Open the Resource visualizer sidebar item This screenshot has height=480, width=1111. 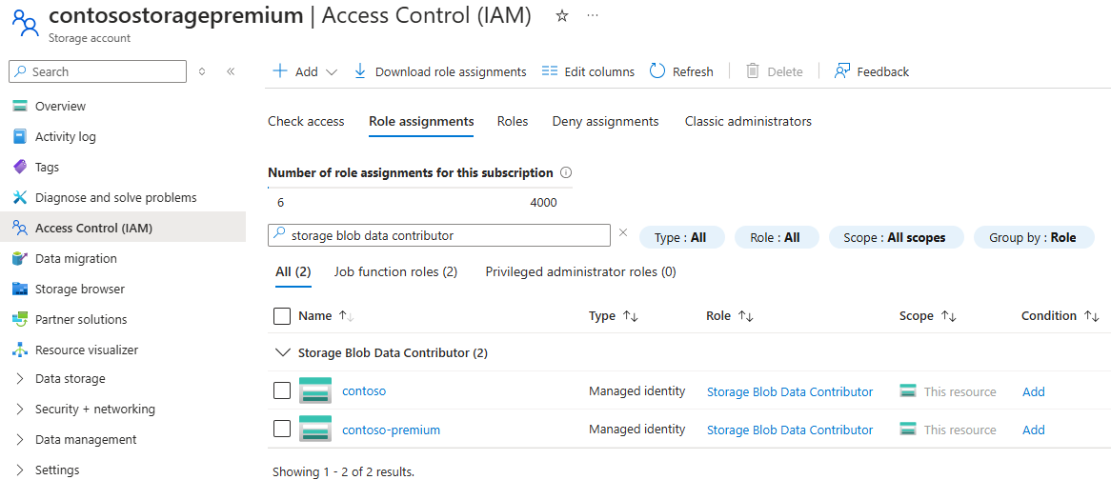[x=86, y=350]
